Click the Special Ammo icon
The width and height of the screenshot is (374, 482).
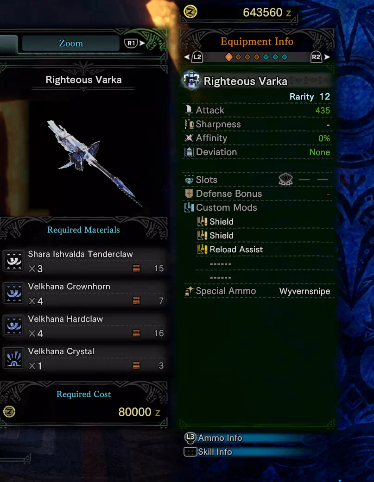click(x=189, y=291)
